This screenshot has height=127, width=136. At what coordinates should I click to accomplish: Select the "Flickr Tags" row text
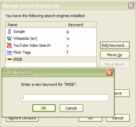point(22,52)
